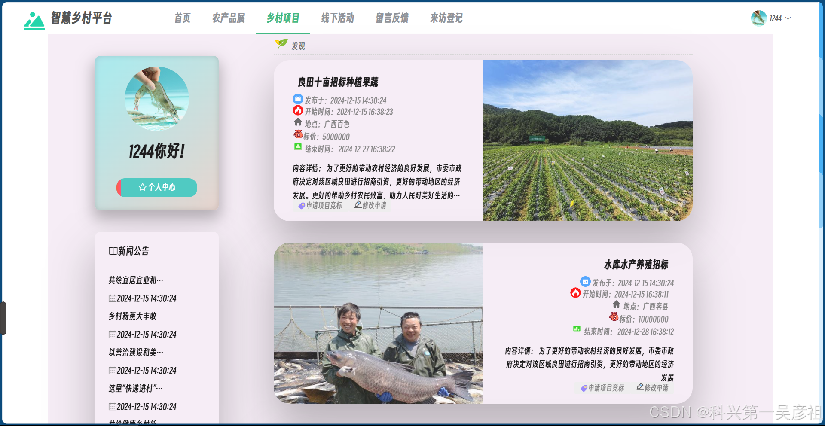825x426 pixels.
Task: Open the news item 以善治建设和美…
Action: point(136,352)
